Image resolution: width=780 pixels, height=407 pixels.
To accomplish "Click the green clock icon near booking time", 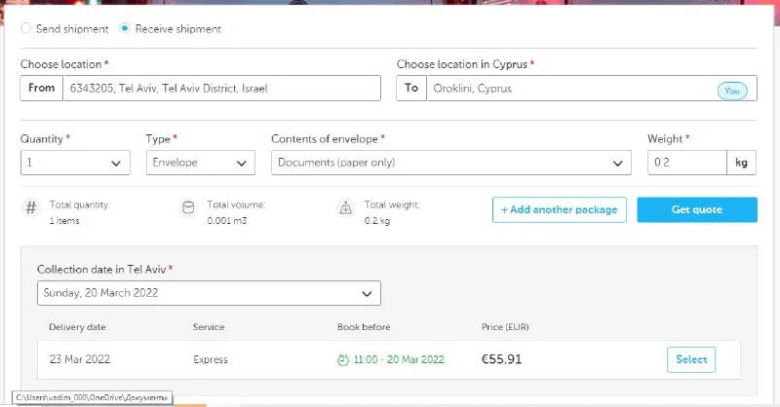I will tap(342, 359).
